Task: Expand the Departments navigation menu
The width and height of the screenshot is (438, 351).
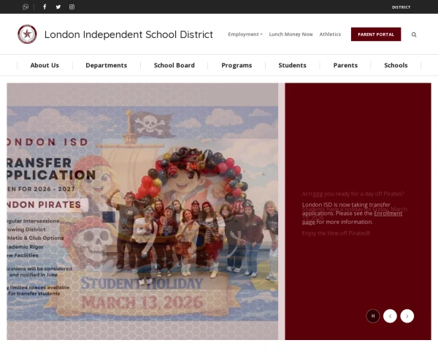Action: click(106, 65)
